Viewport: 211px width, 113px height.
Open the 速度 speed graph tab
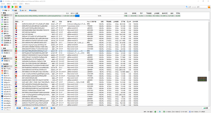(206, 108)
